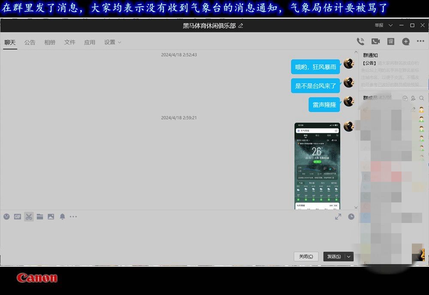This screenshot has height=295, width=429.
Task: Open the 公告 tab
Action: pyautogui.click(x=30, y=42)
